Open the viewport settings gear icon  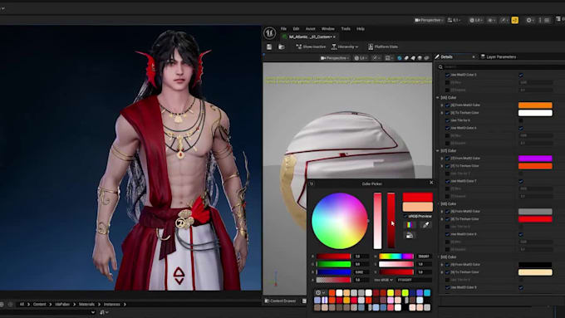coord(528,20)
